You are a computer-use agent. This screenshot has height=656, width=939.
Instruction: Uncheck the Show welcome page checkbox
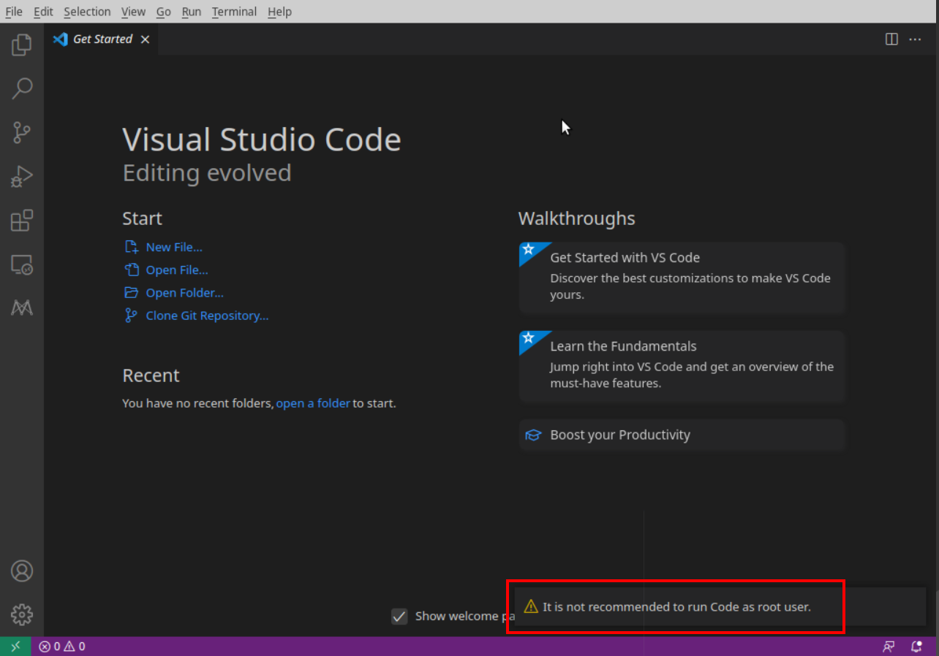click(399, 617)
